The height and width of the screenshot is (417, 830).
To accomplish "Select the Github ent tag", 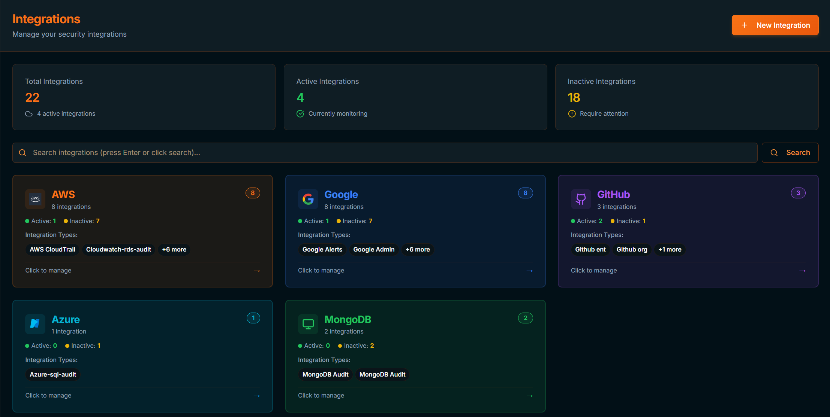I will pos(590,250).
